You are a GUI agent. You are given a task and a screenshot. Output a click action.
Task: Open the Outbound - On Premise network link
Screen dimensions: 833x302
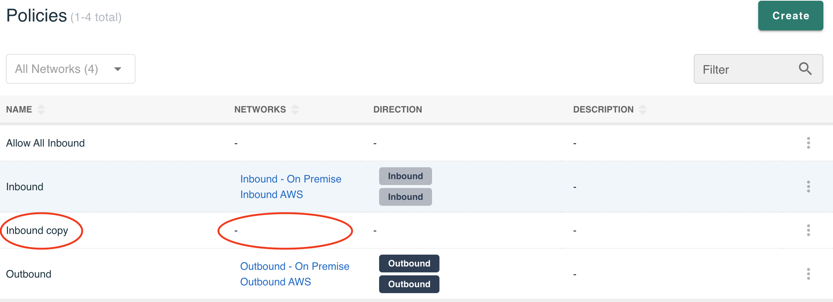pyautogui.click(x=295, y=266)
